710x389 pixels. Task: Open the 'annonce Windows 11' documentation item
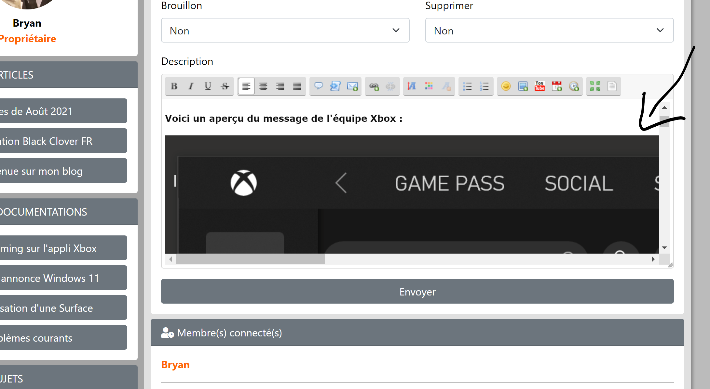click(63, 278)
